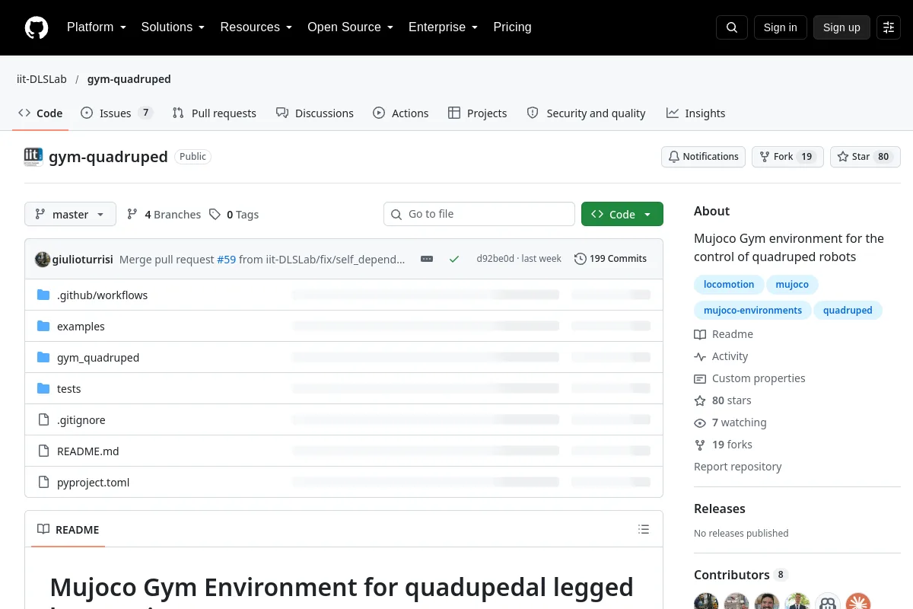Expand the Solutions menu
Image resolution: width=913 pixels, height=609 pixels.
[x=173, y=27]
